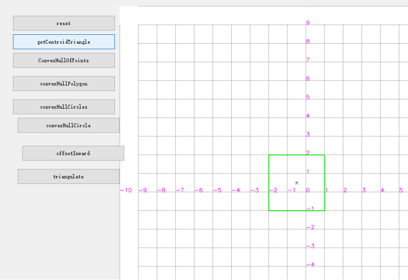Run getCentroidTriangle

point(64,42)
